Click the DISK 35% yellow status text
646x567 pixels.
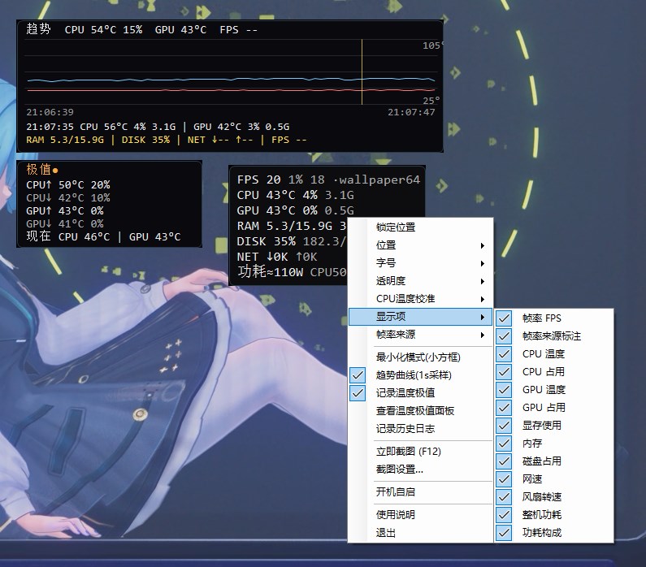145,140
